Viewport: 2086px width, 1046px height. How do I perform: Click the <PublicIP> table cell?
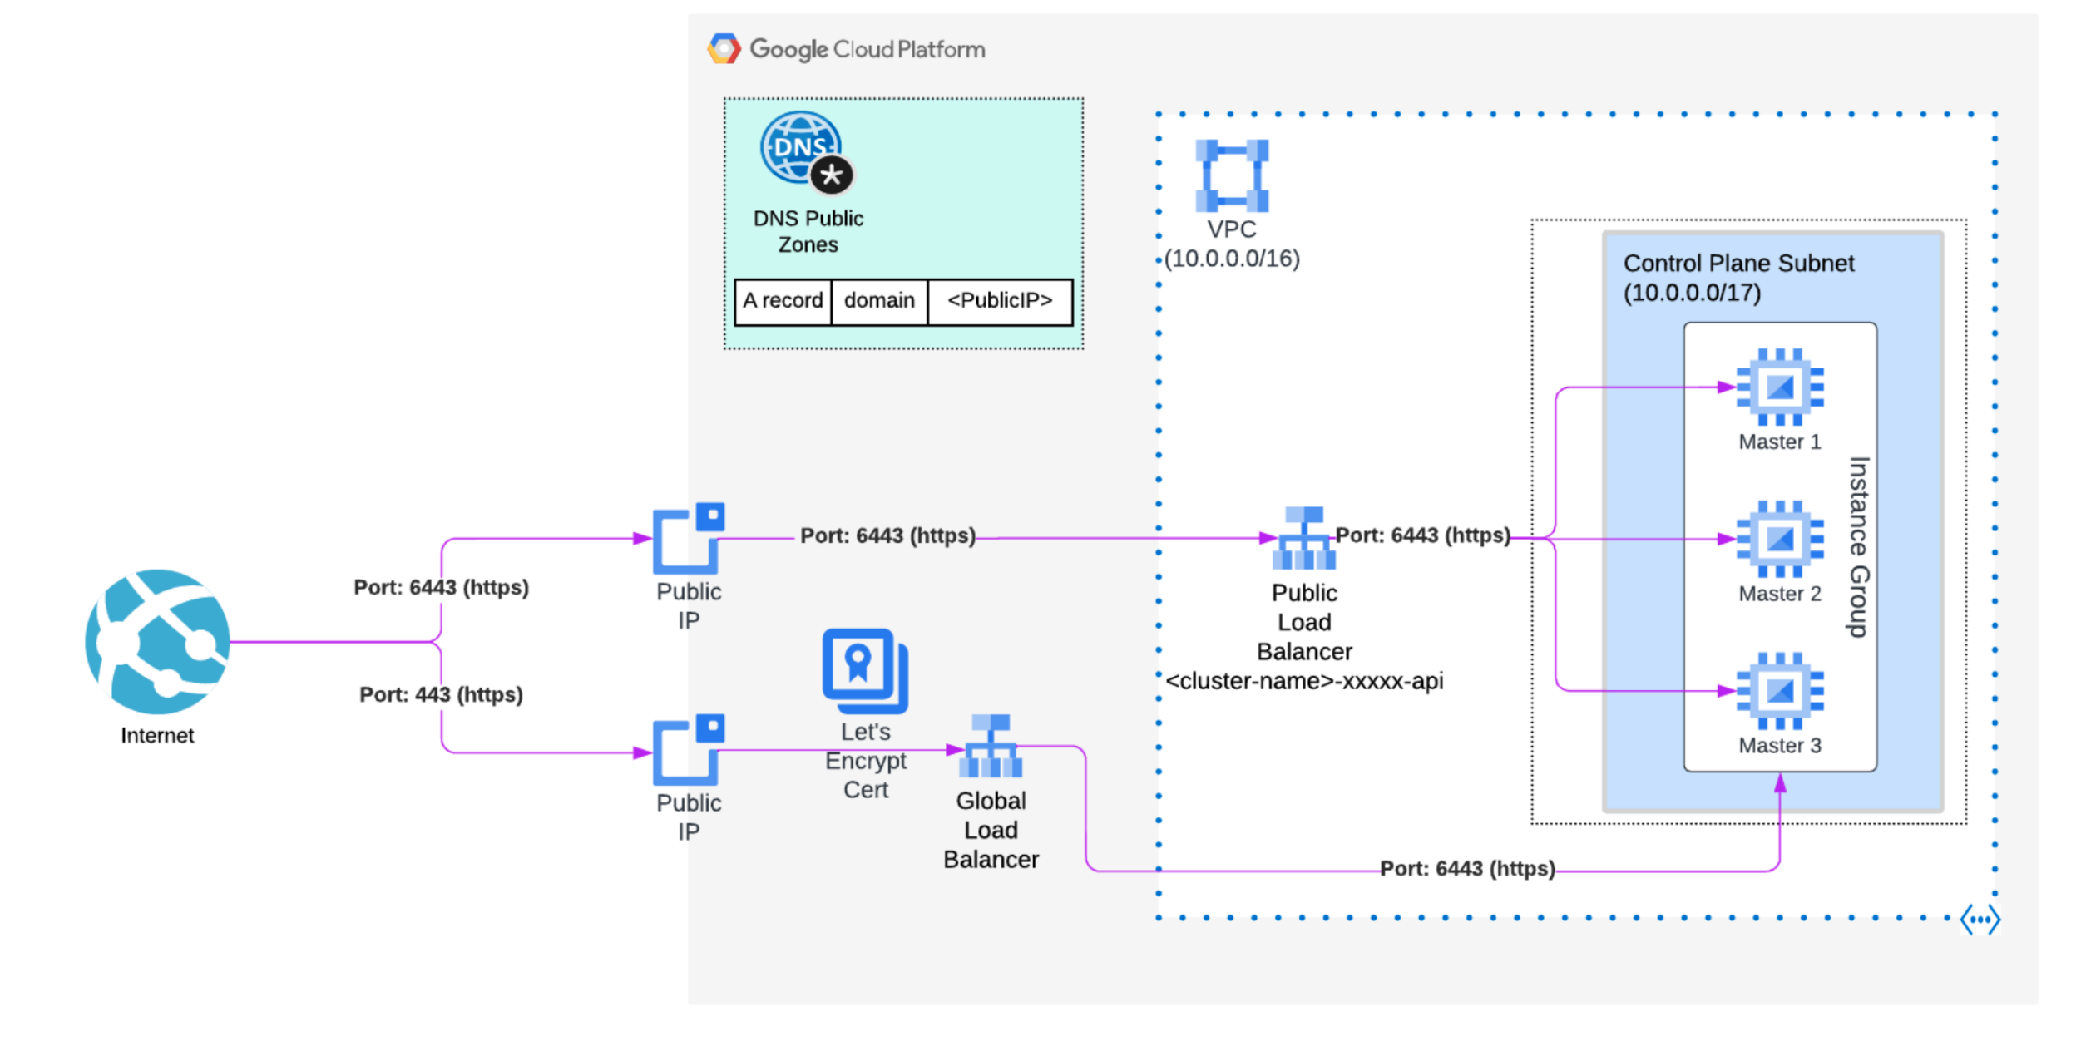click(x=999, y=301)
